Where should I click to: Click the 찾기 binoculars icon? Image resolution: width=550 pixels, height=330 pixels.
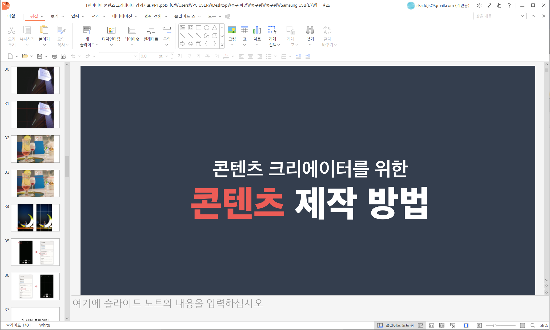pos(310,30)
